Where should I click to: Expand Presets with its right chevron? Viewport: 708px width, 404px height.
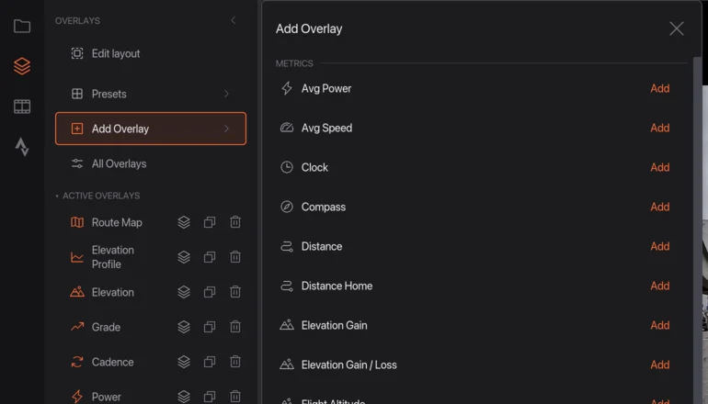[227, 94]
